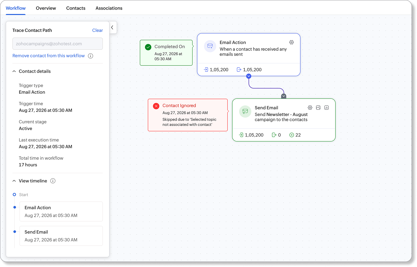The width and height of the screenshot is (417, 267).
Task: Click exited-contacts icon showing 0
Action: tap(274, 135)
